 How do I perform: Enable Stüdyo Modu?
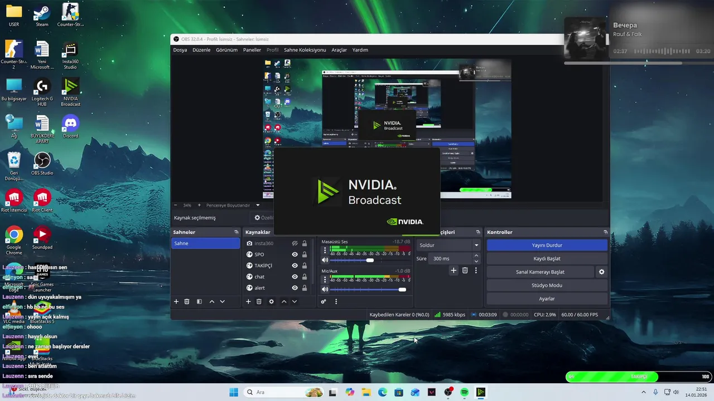pos(547,285)
